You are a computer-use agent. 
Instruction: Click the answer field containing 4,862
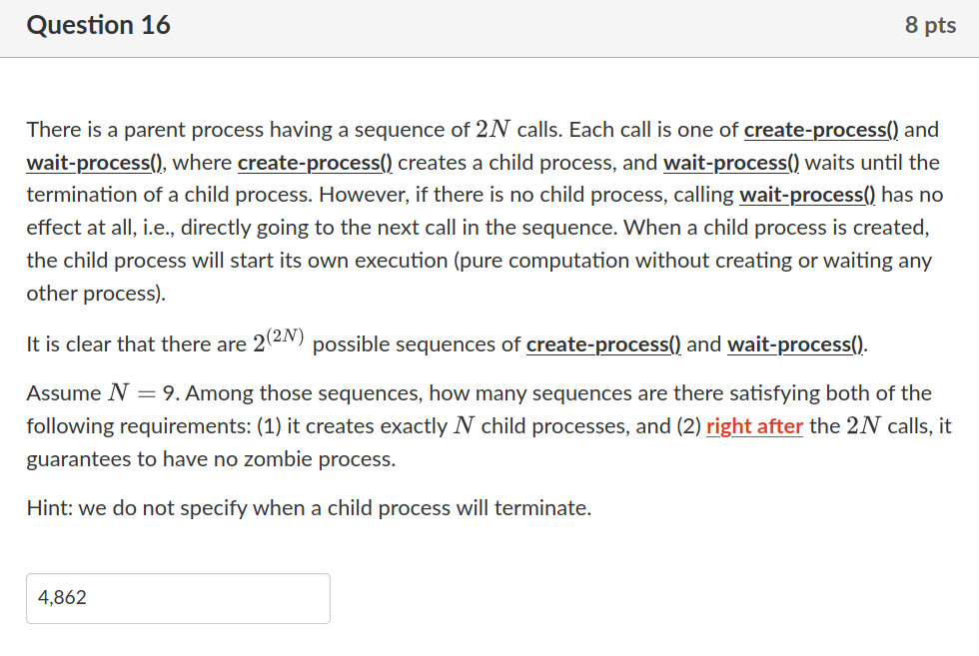[x=178, y=598]
